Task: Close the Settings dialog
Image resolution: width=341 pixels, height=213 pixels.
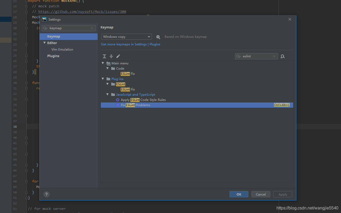Action: coord(290,19)
